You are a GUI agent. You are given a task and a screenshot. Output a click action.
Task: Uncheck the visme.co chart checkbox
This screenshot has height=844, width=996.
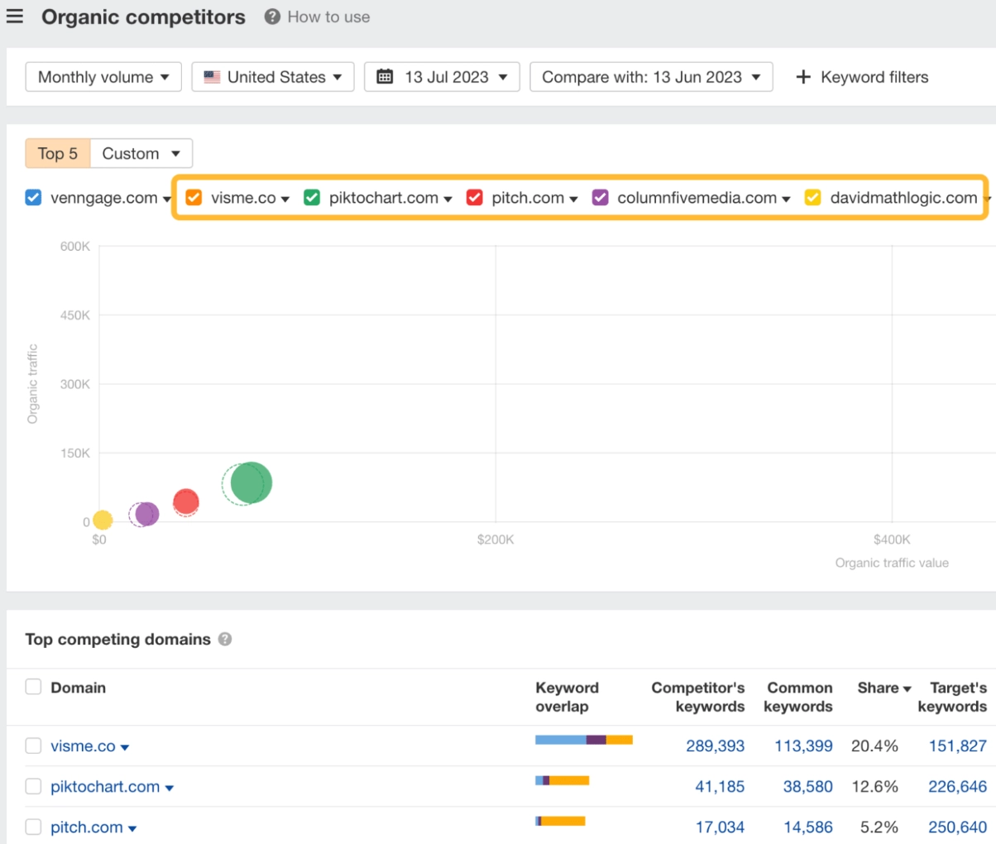[194, 198]
